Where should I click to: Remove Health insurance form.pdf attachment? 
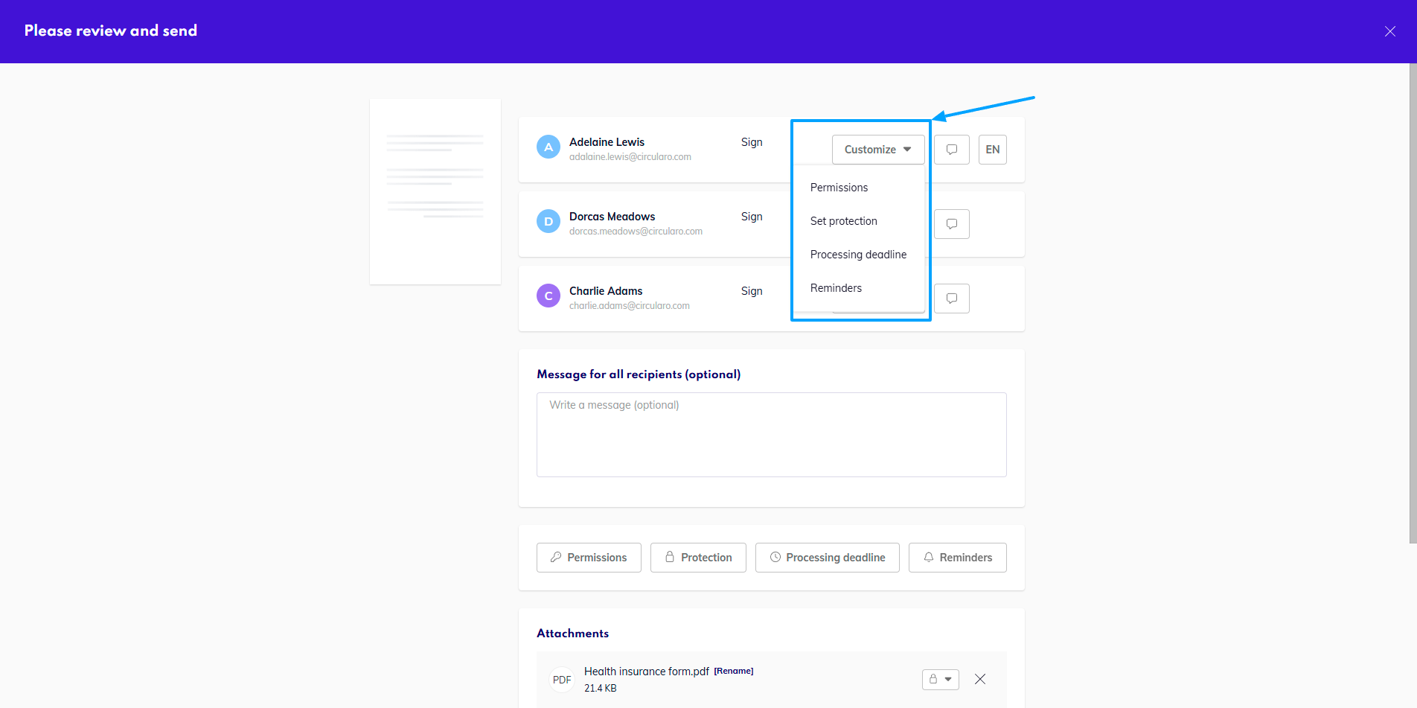pyautogui.click(x=980, y=679)
